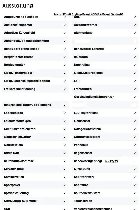Click the checkmark next to Radio DAB
This screenshot has height=210, width=140.
(65, 153)
